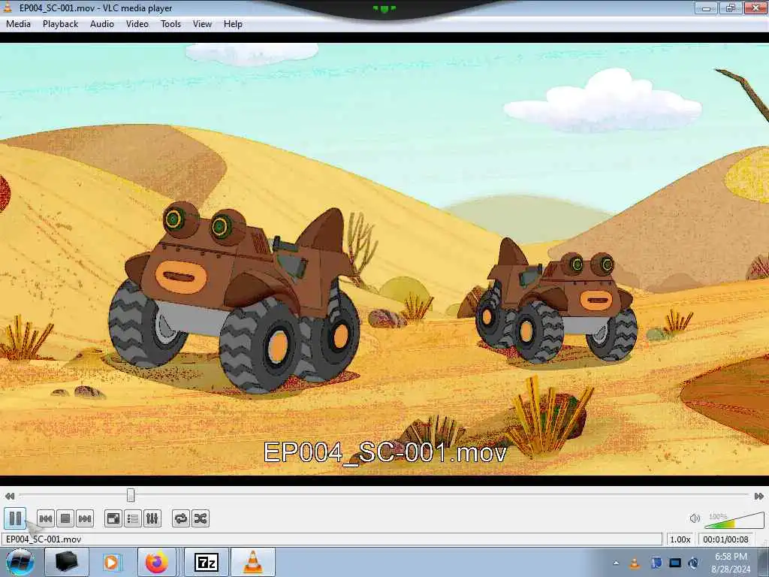The height and width of the screenshot is (577, 769).
Task: Show hidden system tray icons
Action: pyautogui.click(x=616, y=563)
